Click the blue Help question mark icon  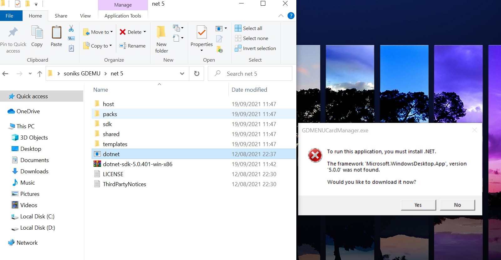tap(291, 16)
